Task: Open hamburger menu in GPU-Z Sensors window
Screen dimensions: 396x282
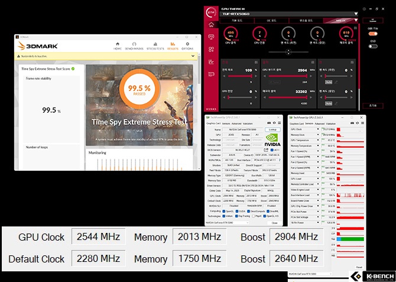Action: tap(362, 123)
